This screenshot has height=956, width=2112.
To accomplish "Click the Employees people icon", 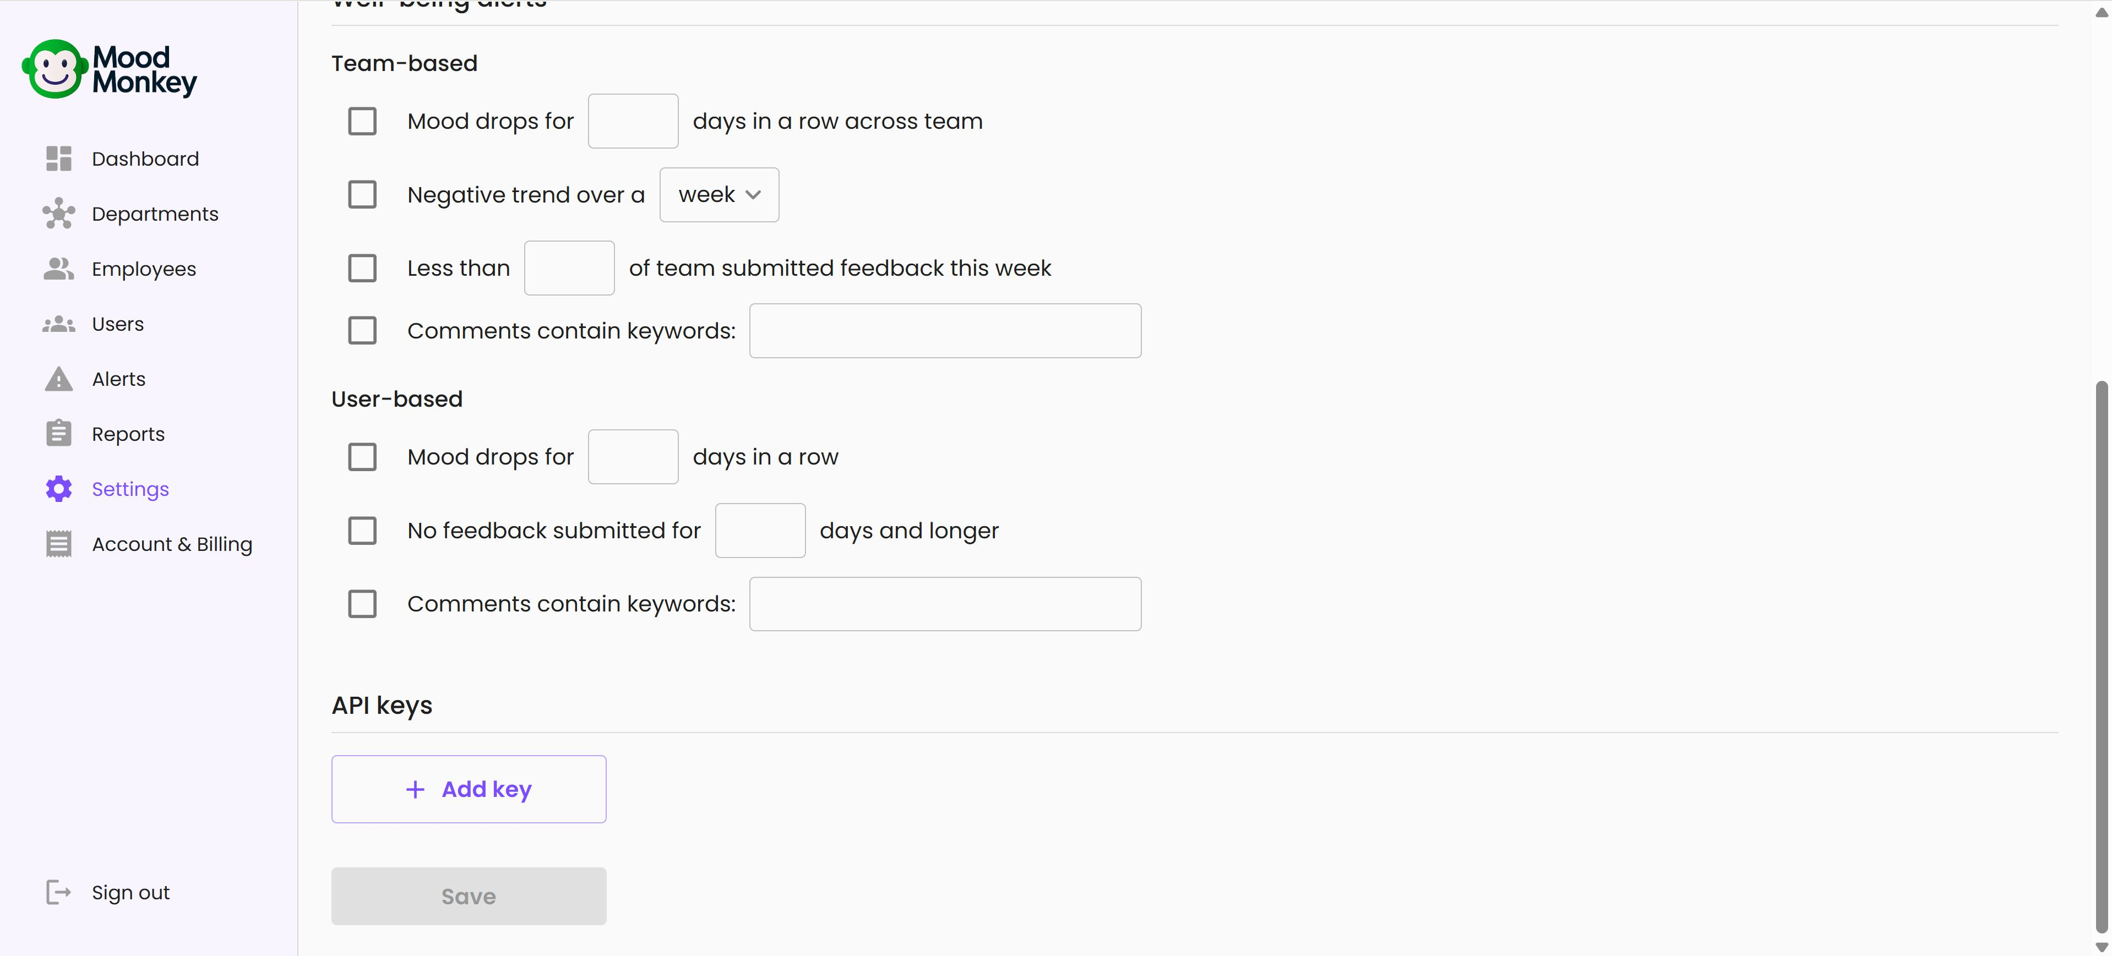I will pyautogui.click(x=58, y=268).
